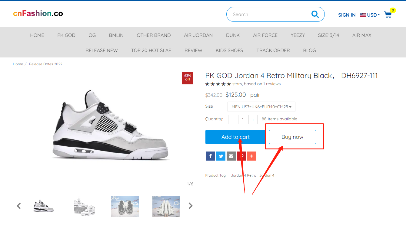Click the Add to cart button
The width and height of the screenshot is (406, 225).
(x=235, y=137)
